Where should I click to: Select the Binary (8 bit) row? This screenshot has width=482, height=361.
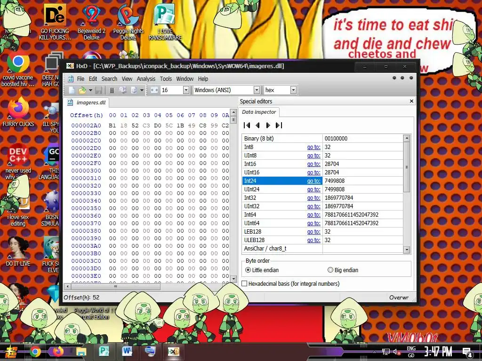[x=322, y=139]
